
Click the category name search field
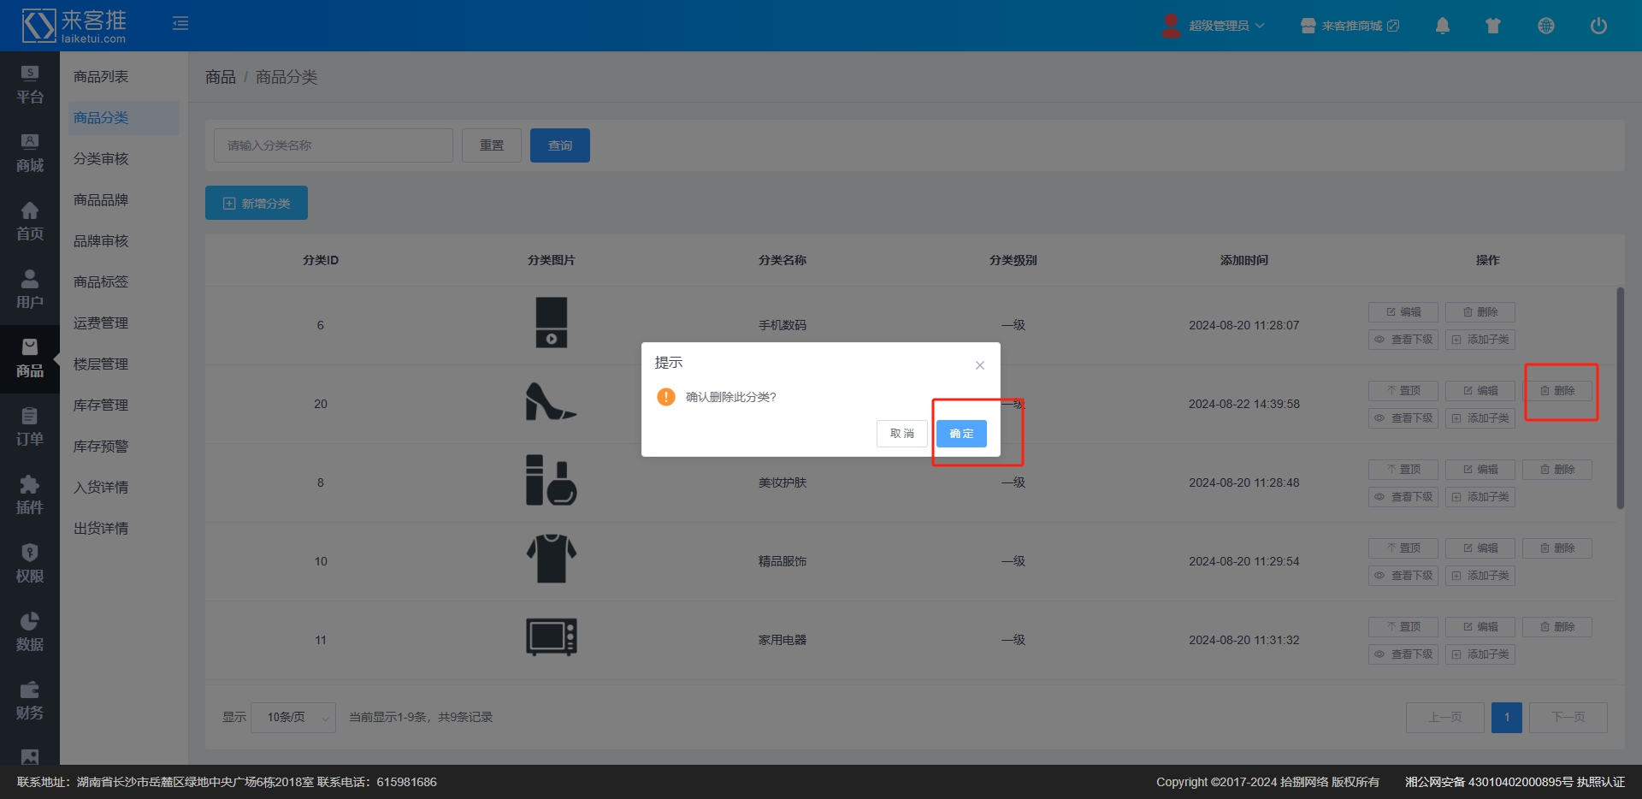click(333, 145)
